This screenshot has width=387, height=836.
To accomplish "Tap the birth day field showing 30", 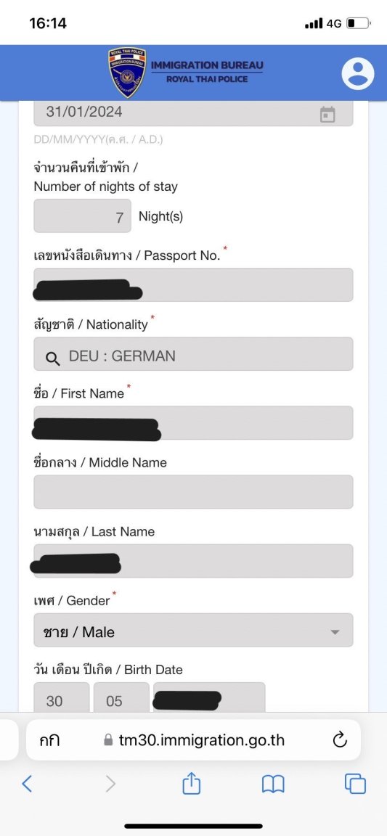I will click(x=62, y=697).
